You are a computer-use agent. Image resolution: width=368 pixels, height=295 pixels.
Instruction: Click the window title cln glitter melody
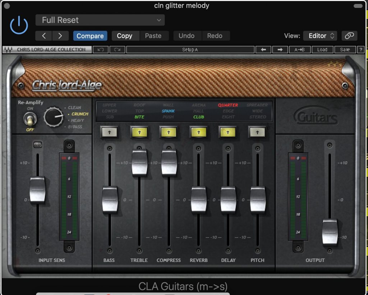[x=181, y=6]
